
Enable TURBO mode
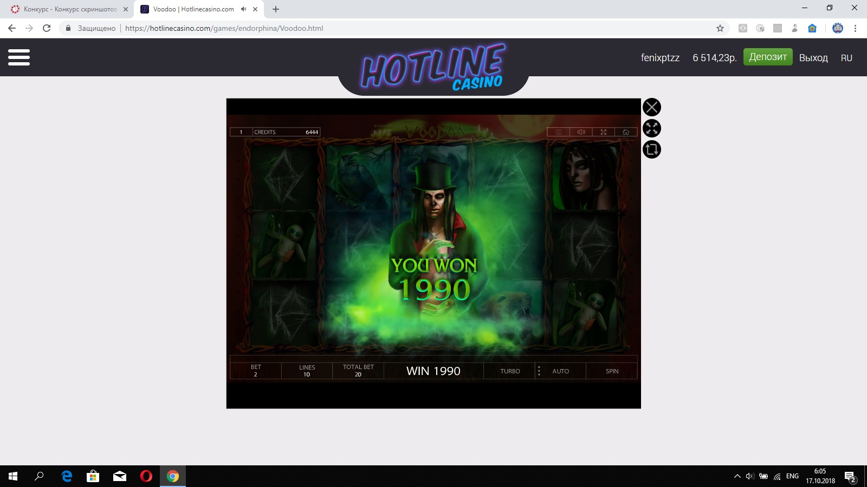tap(510, 371)
